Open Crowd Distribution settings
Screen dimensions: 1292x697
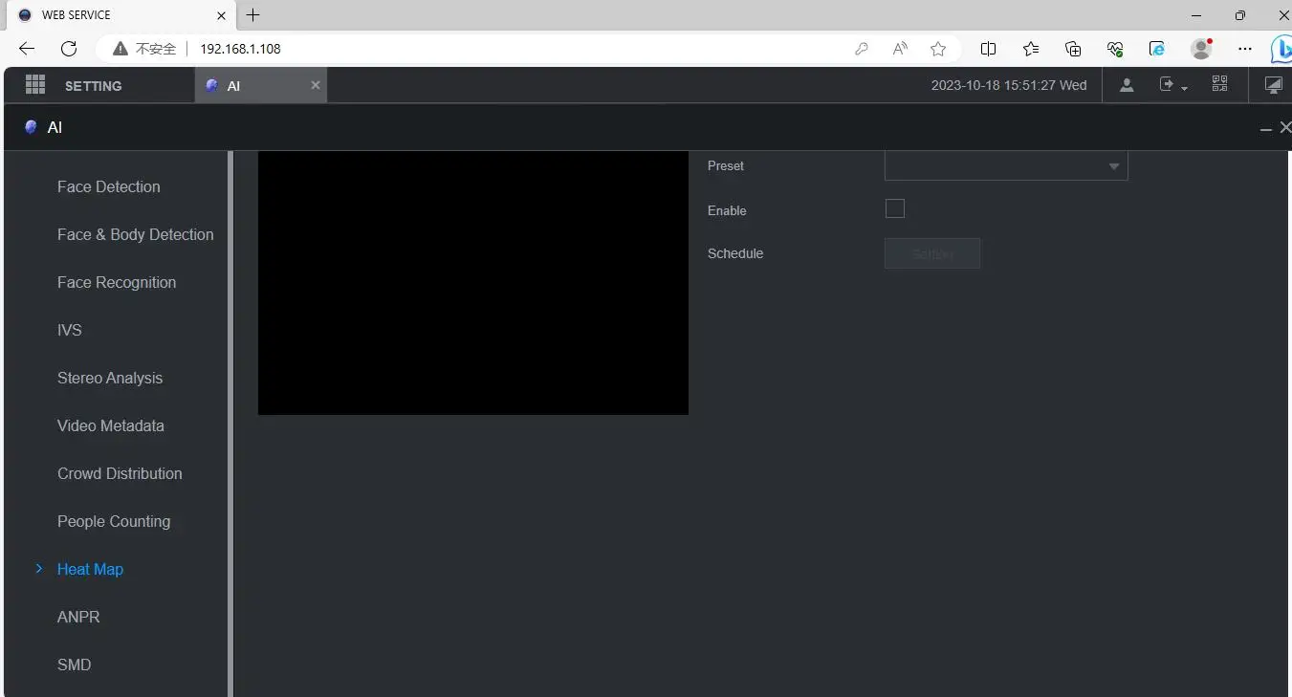120,473
